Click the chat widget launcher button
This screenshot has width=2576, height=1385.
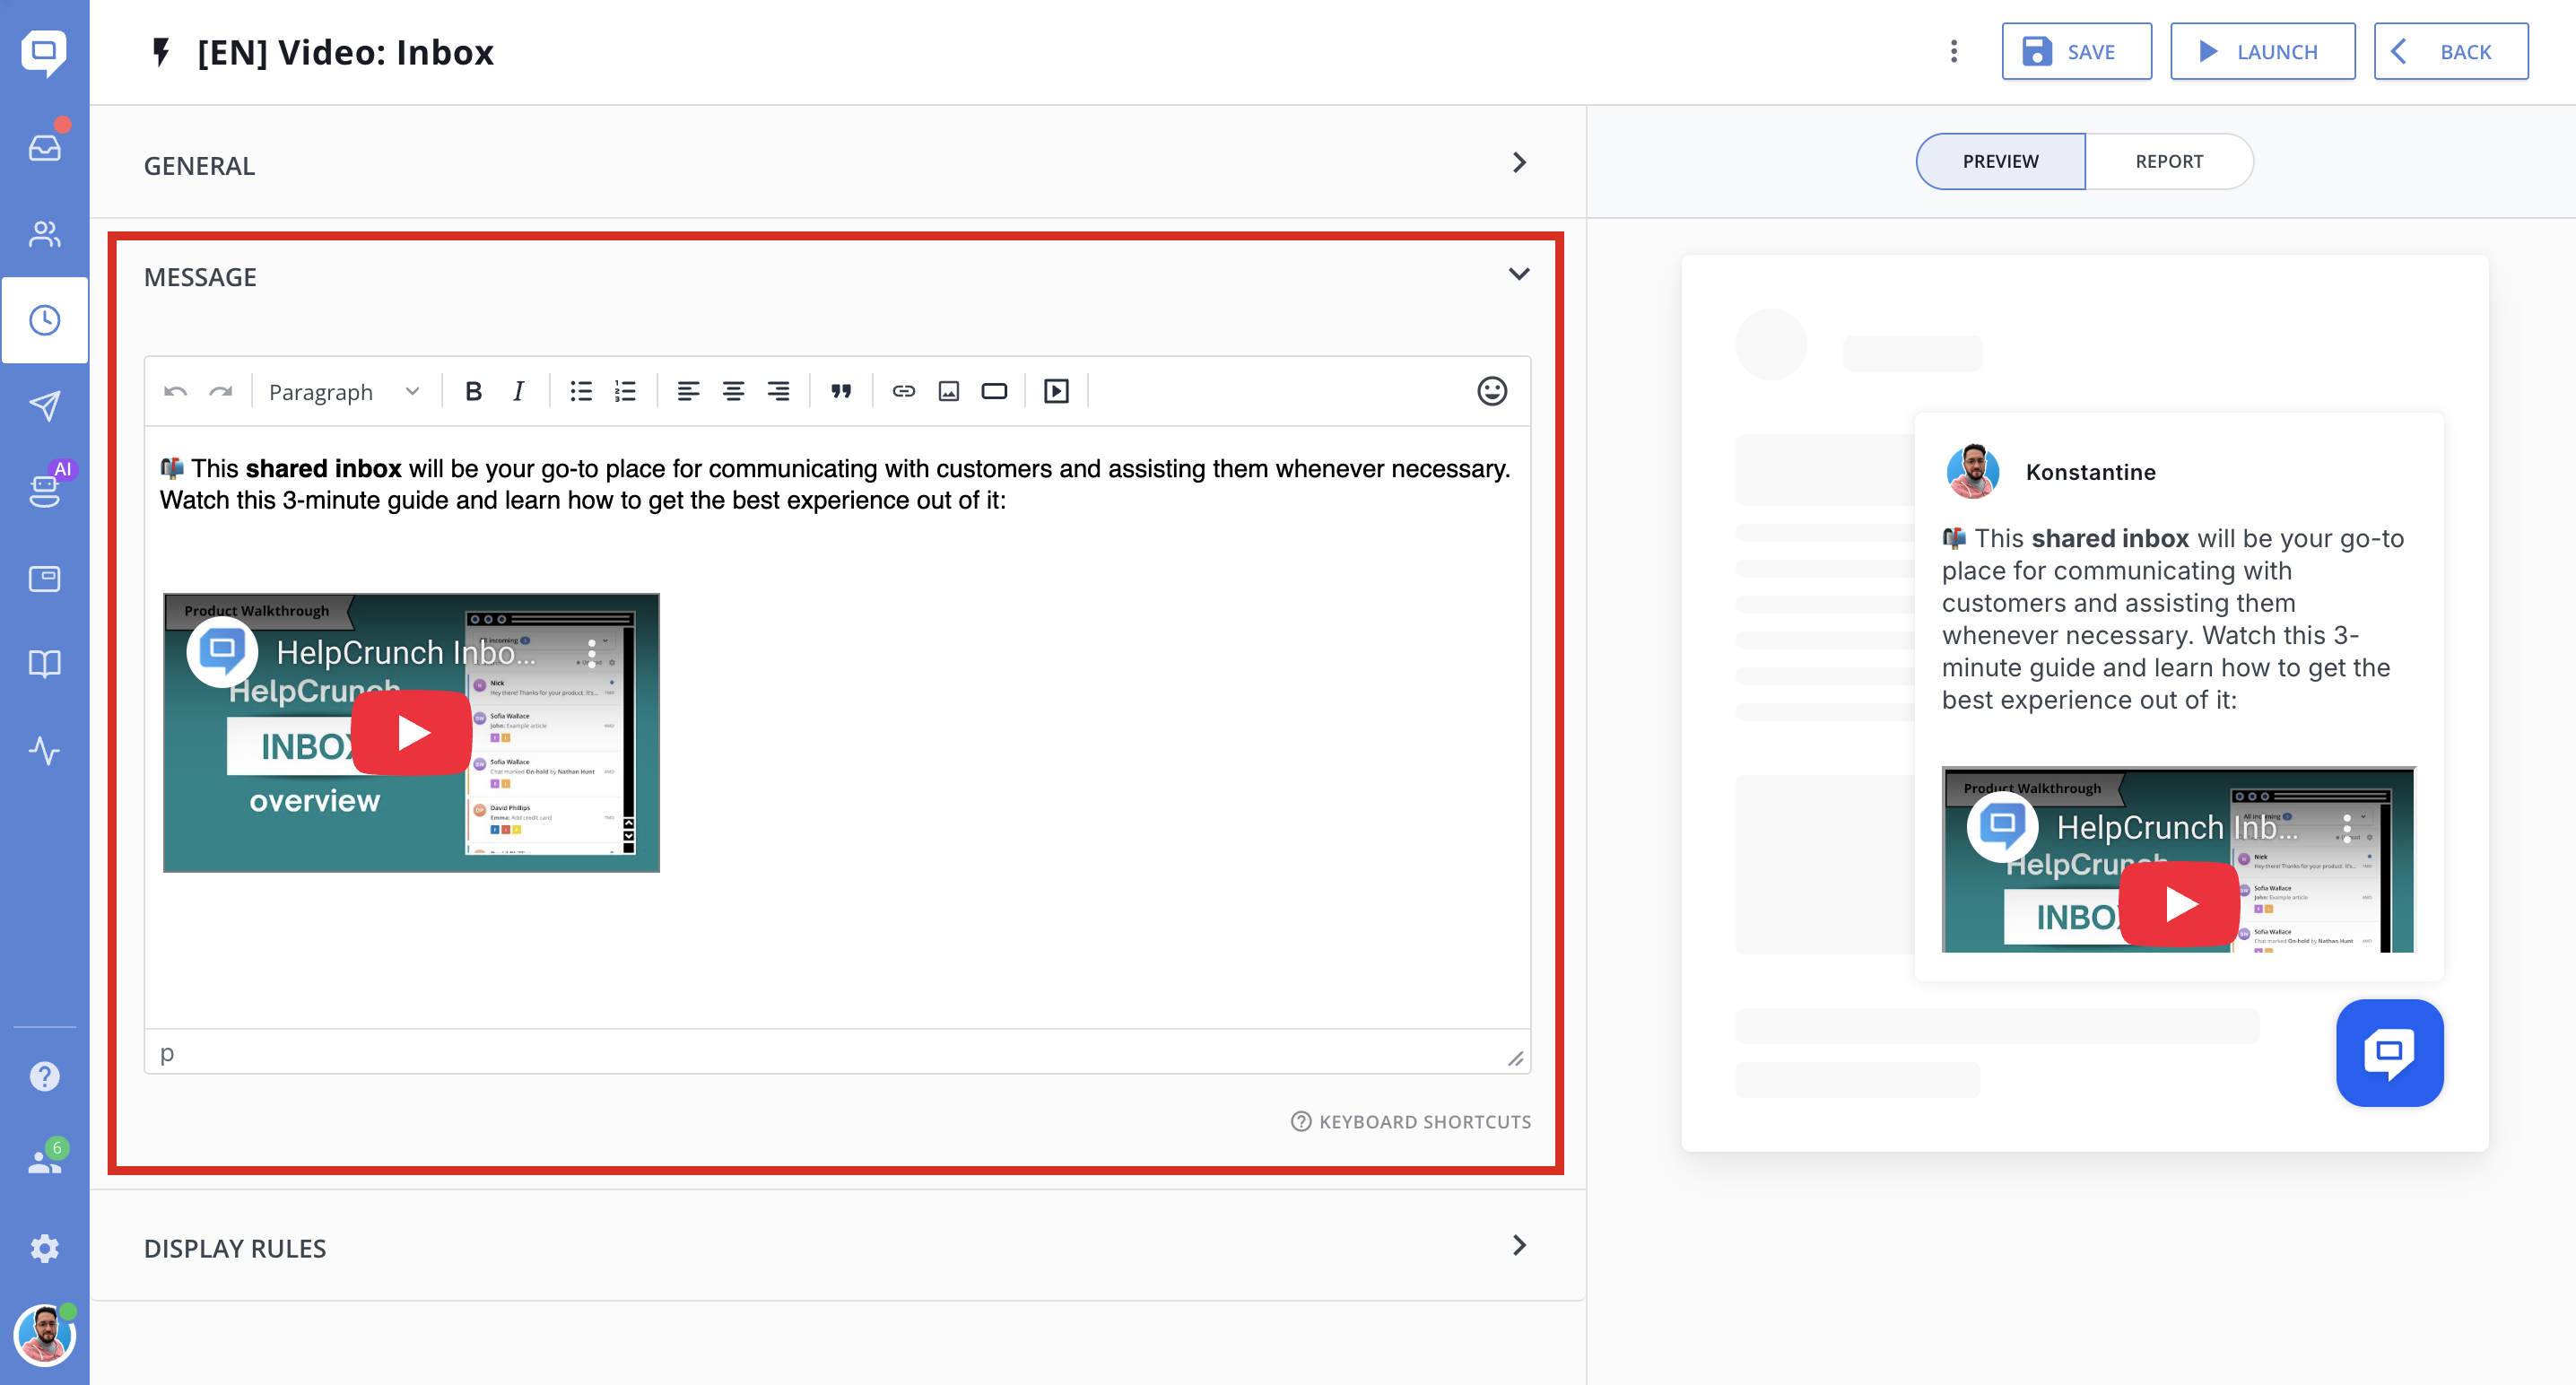tap(2389, 1052)
